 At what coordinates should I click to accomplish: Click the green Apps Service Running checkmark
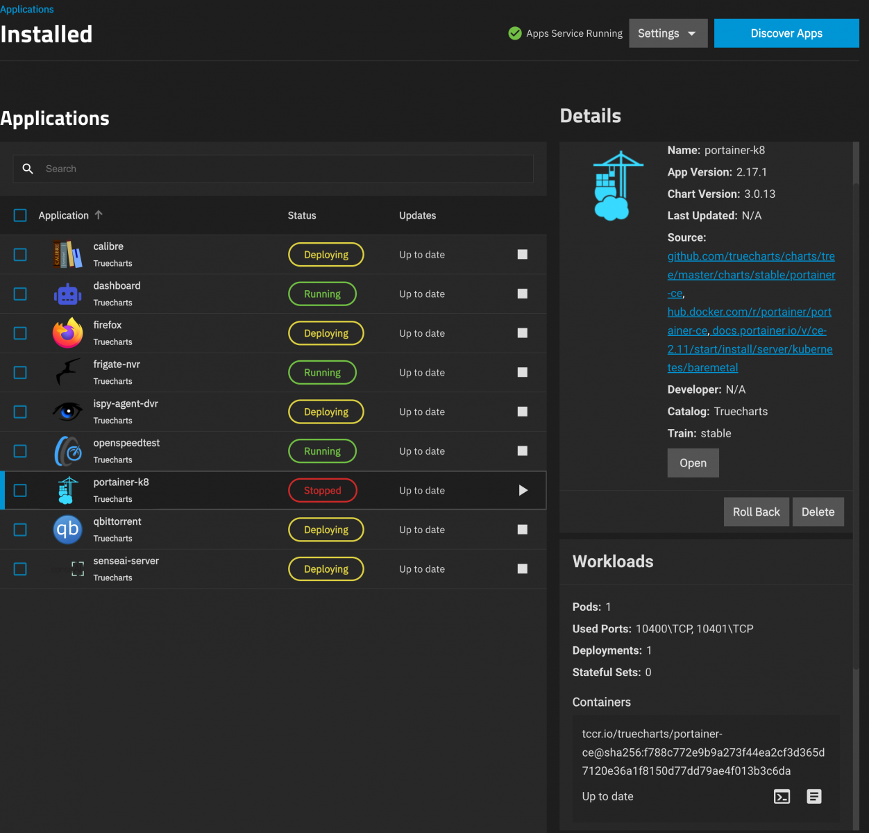click(515, 33)
